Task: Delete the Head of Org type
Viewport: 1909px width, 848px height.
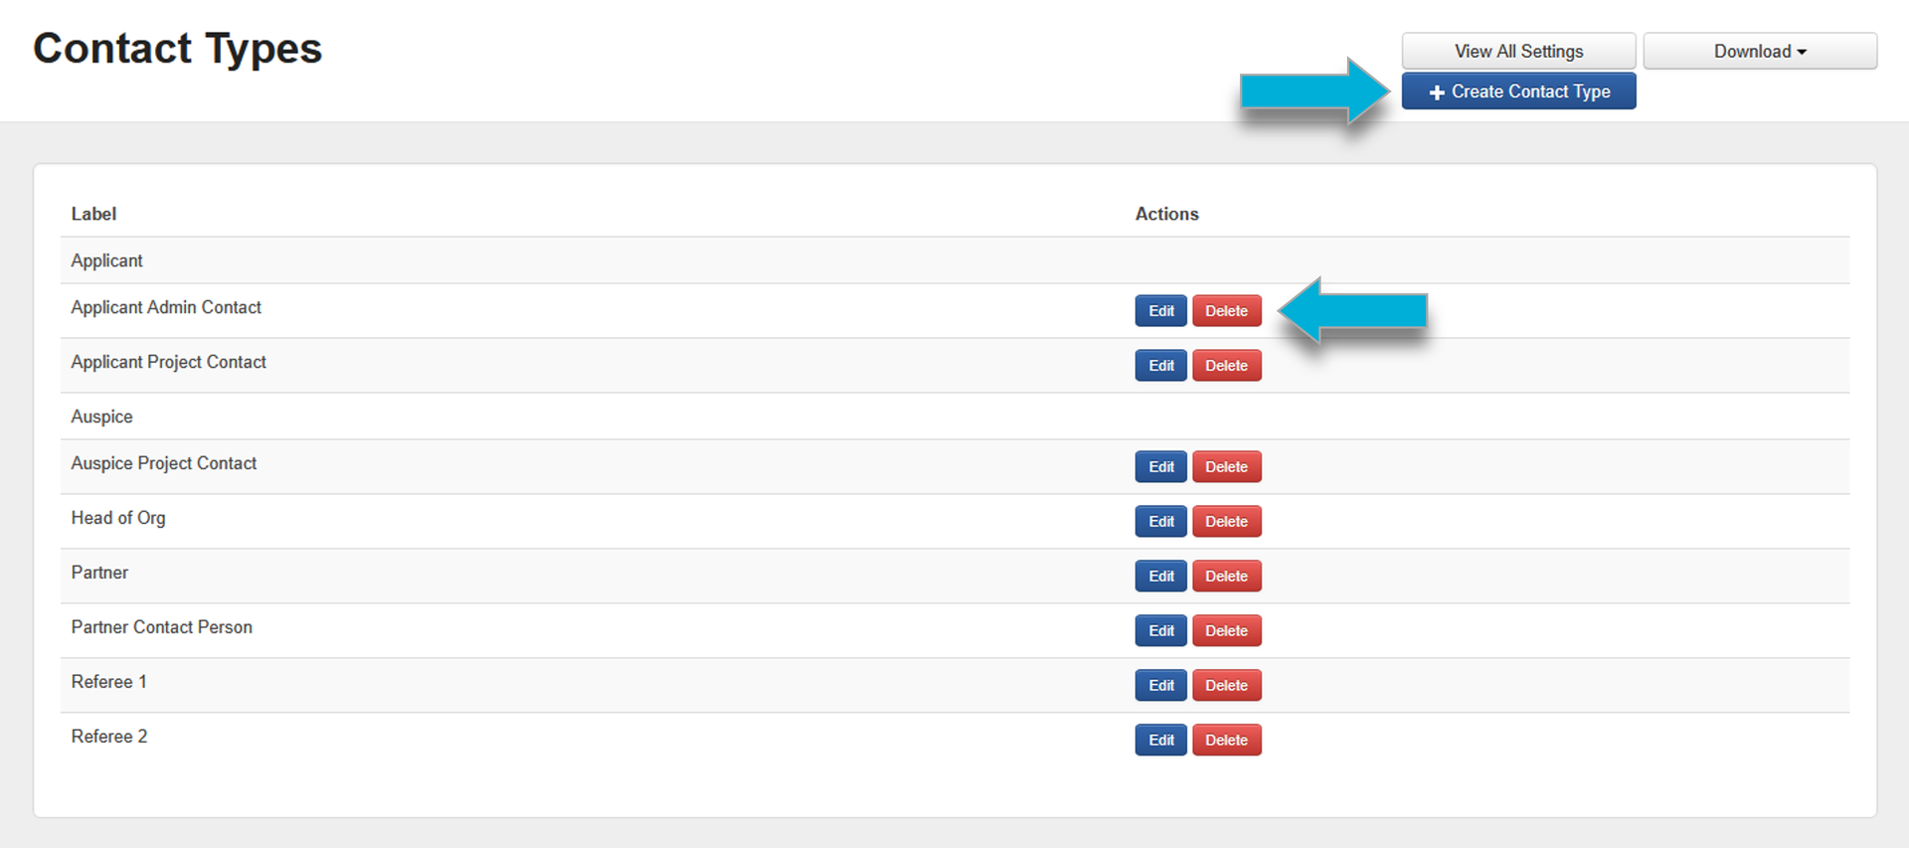Action: (x=1226, y=522)
